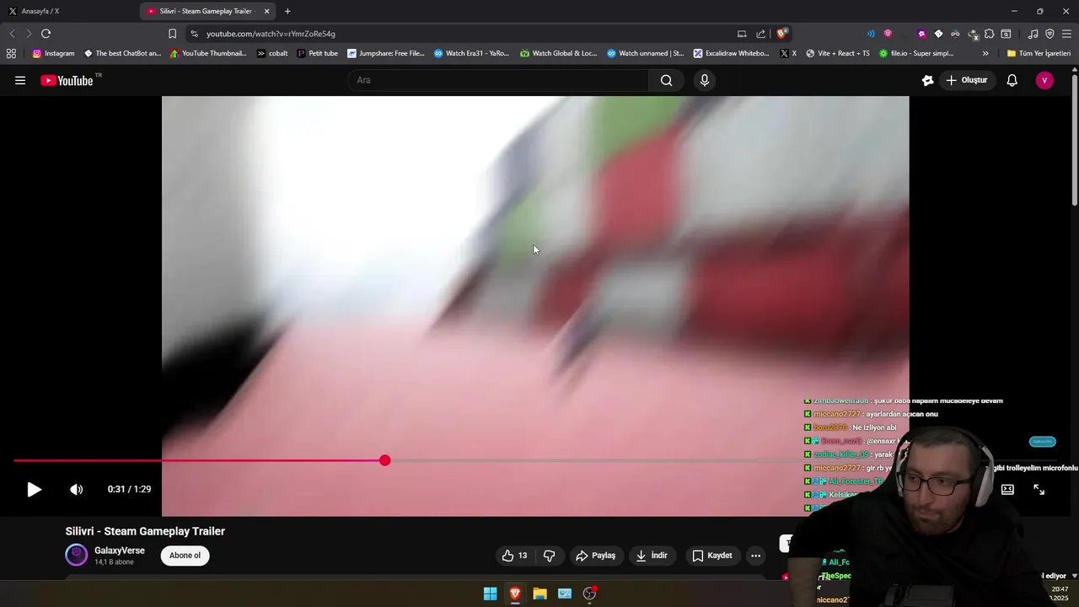The height and width of the screenshot is (607, 1079).
Task: Click the browser page vertical scrollbar
Action: coord(1075,139)
